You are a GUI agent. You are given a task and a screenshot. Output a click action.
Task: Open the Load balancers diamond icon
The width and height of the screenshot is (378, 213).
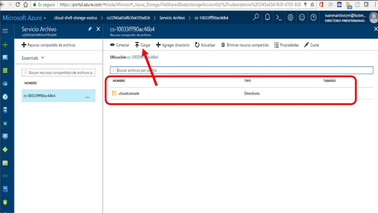coord(5,149)
